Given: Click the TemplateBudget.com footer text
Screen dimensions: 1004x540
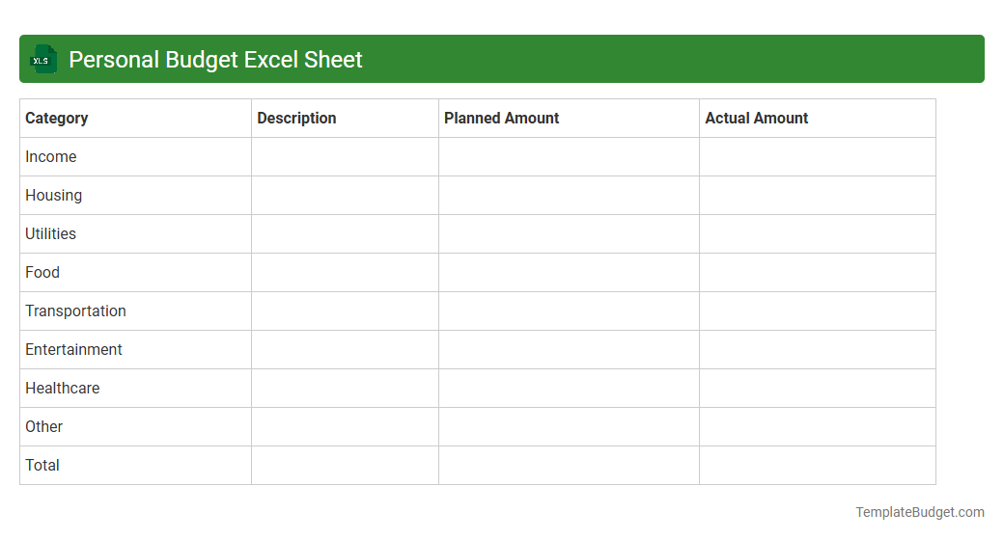Looking at the screenshot, I should coord(920,512).
